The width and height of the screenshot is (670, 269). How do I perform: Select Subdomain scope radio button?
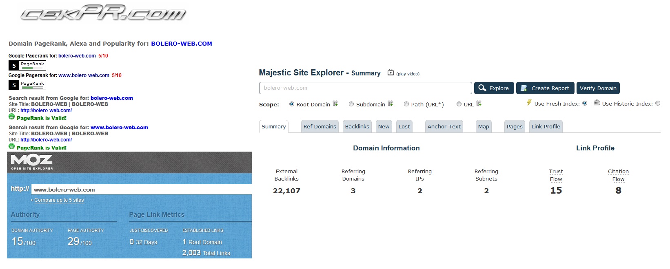[351, 104]
